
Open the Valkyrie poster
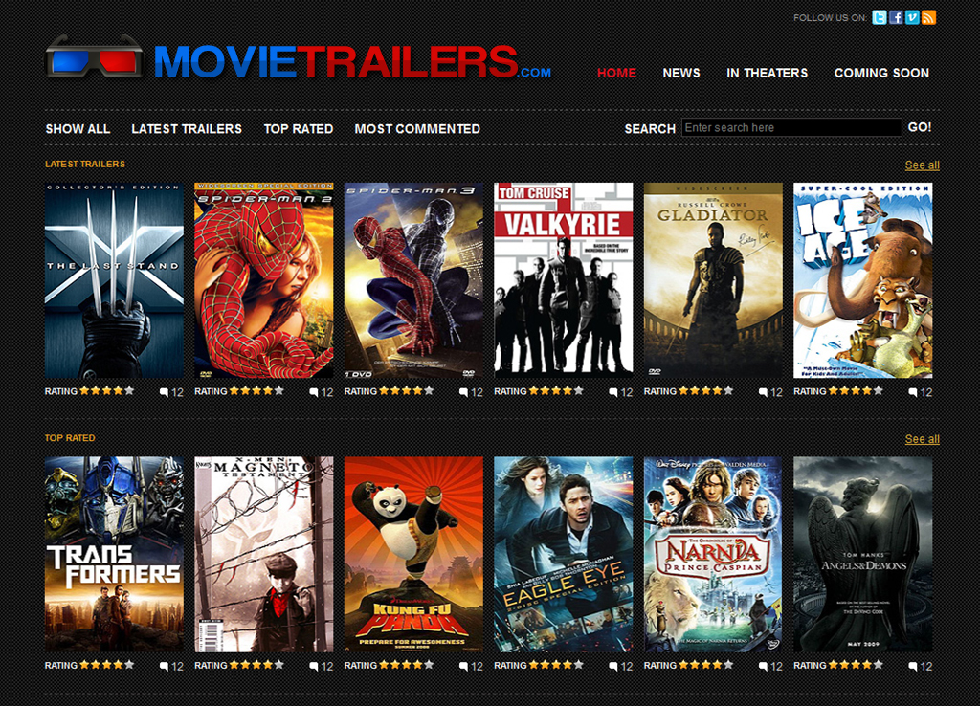pos(563,280)
